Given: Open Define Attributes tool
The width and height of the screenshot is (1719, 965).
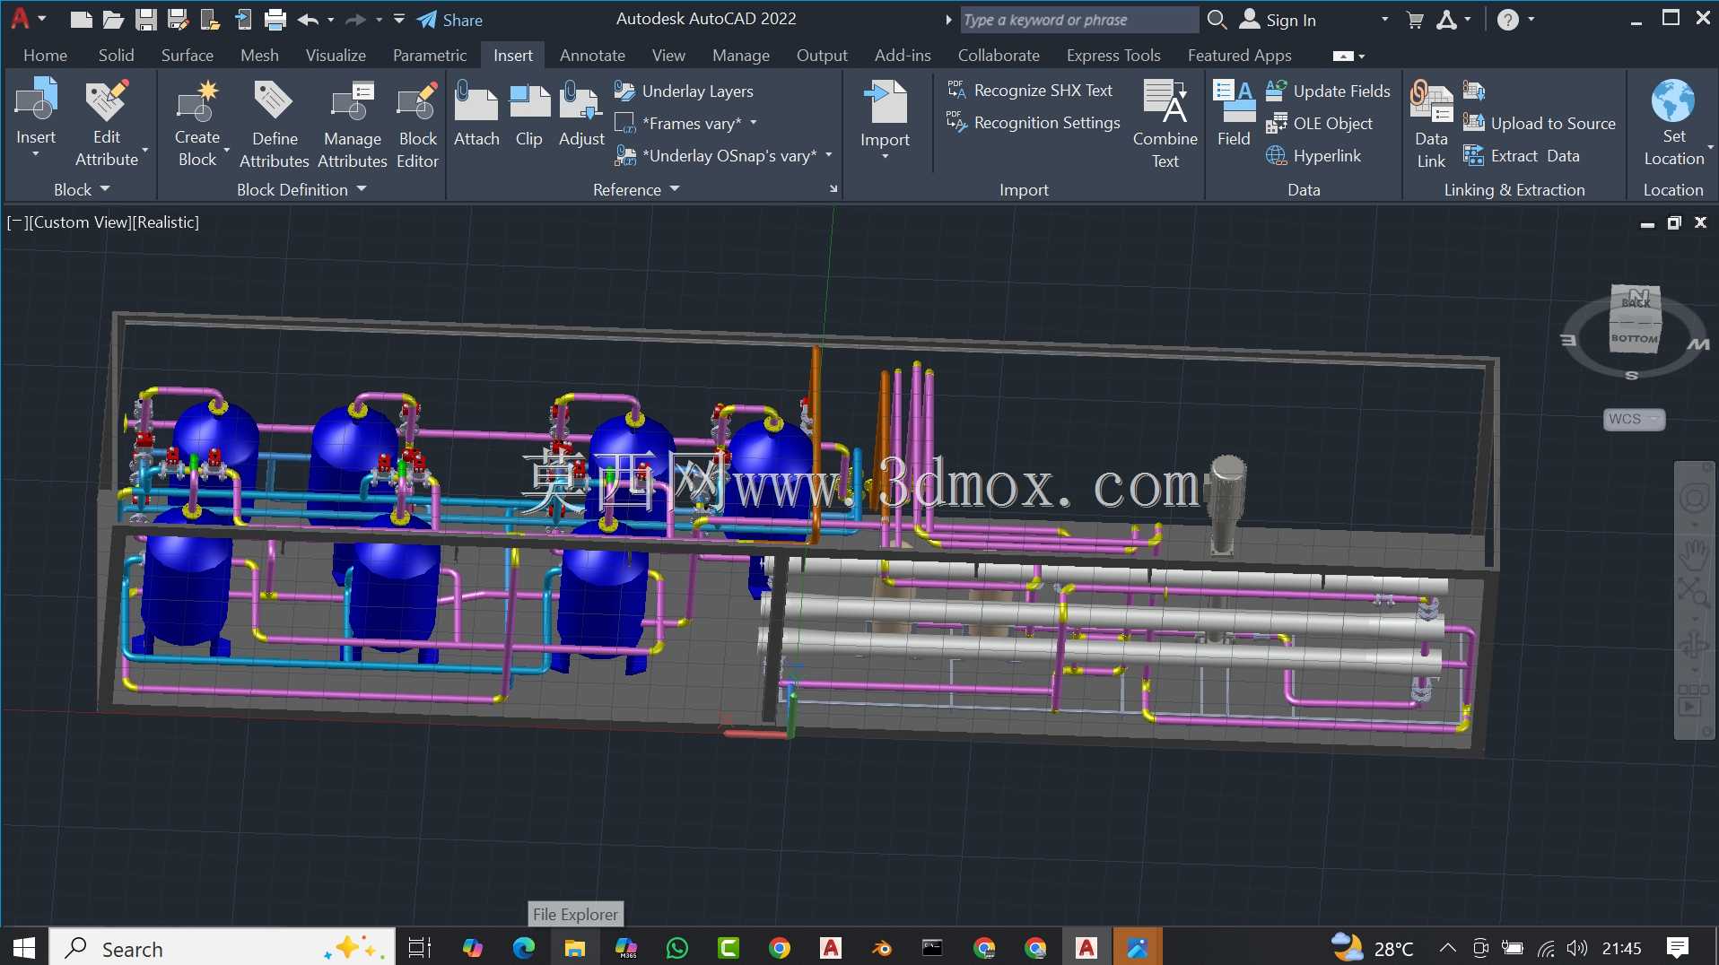Looking at the screenshot, I should 275,124.
